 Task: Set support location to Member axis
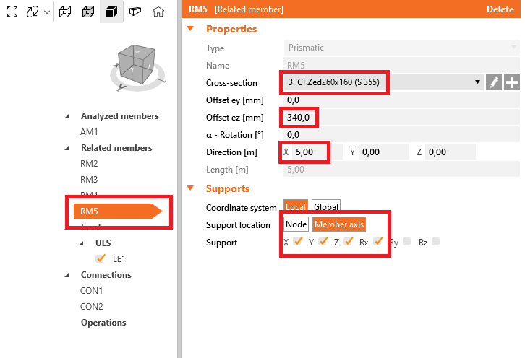click(339, 224)
